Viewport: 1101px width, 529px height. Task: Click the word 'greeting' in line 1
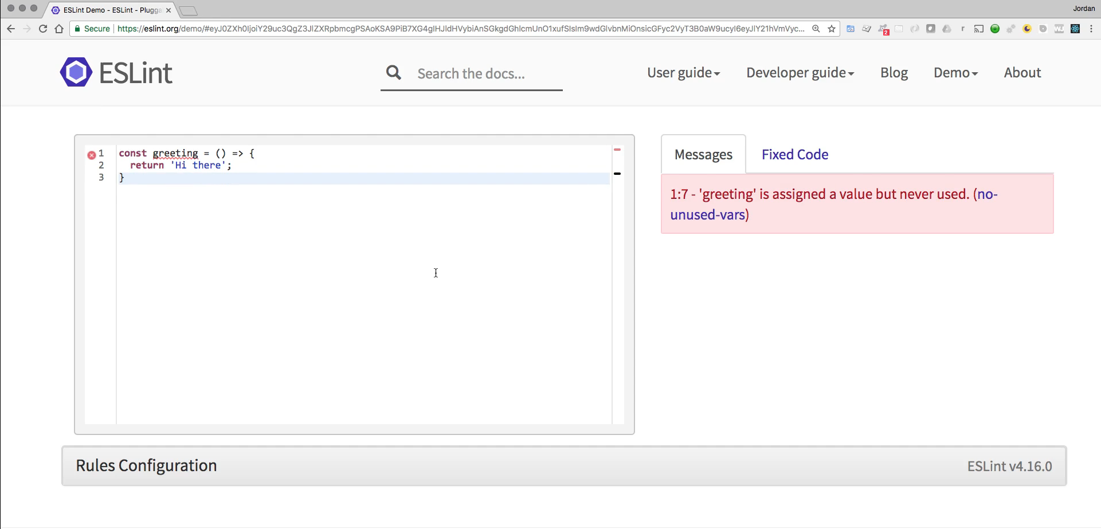(x=175, y=153)
